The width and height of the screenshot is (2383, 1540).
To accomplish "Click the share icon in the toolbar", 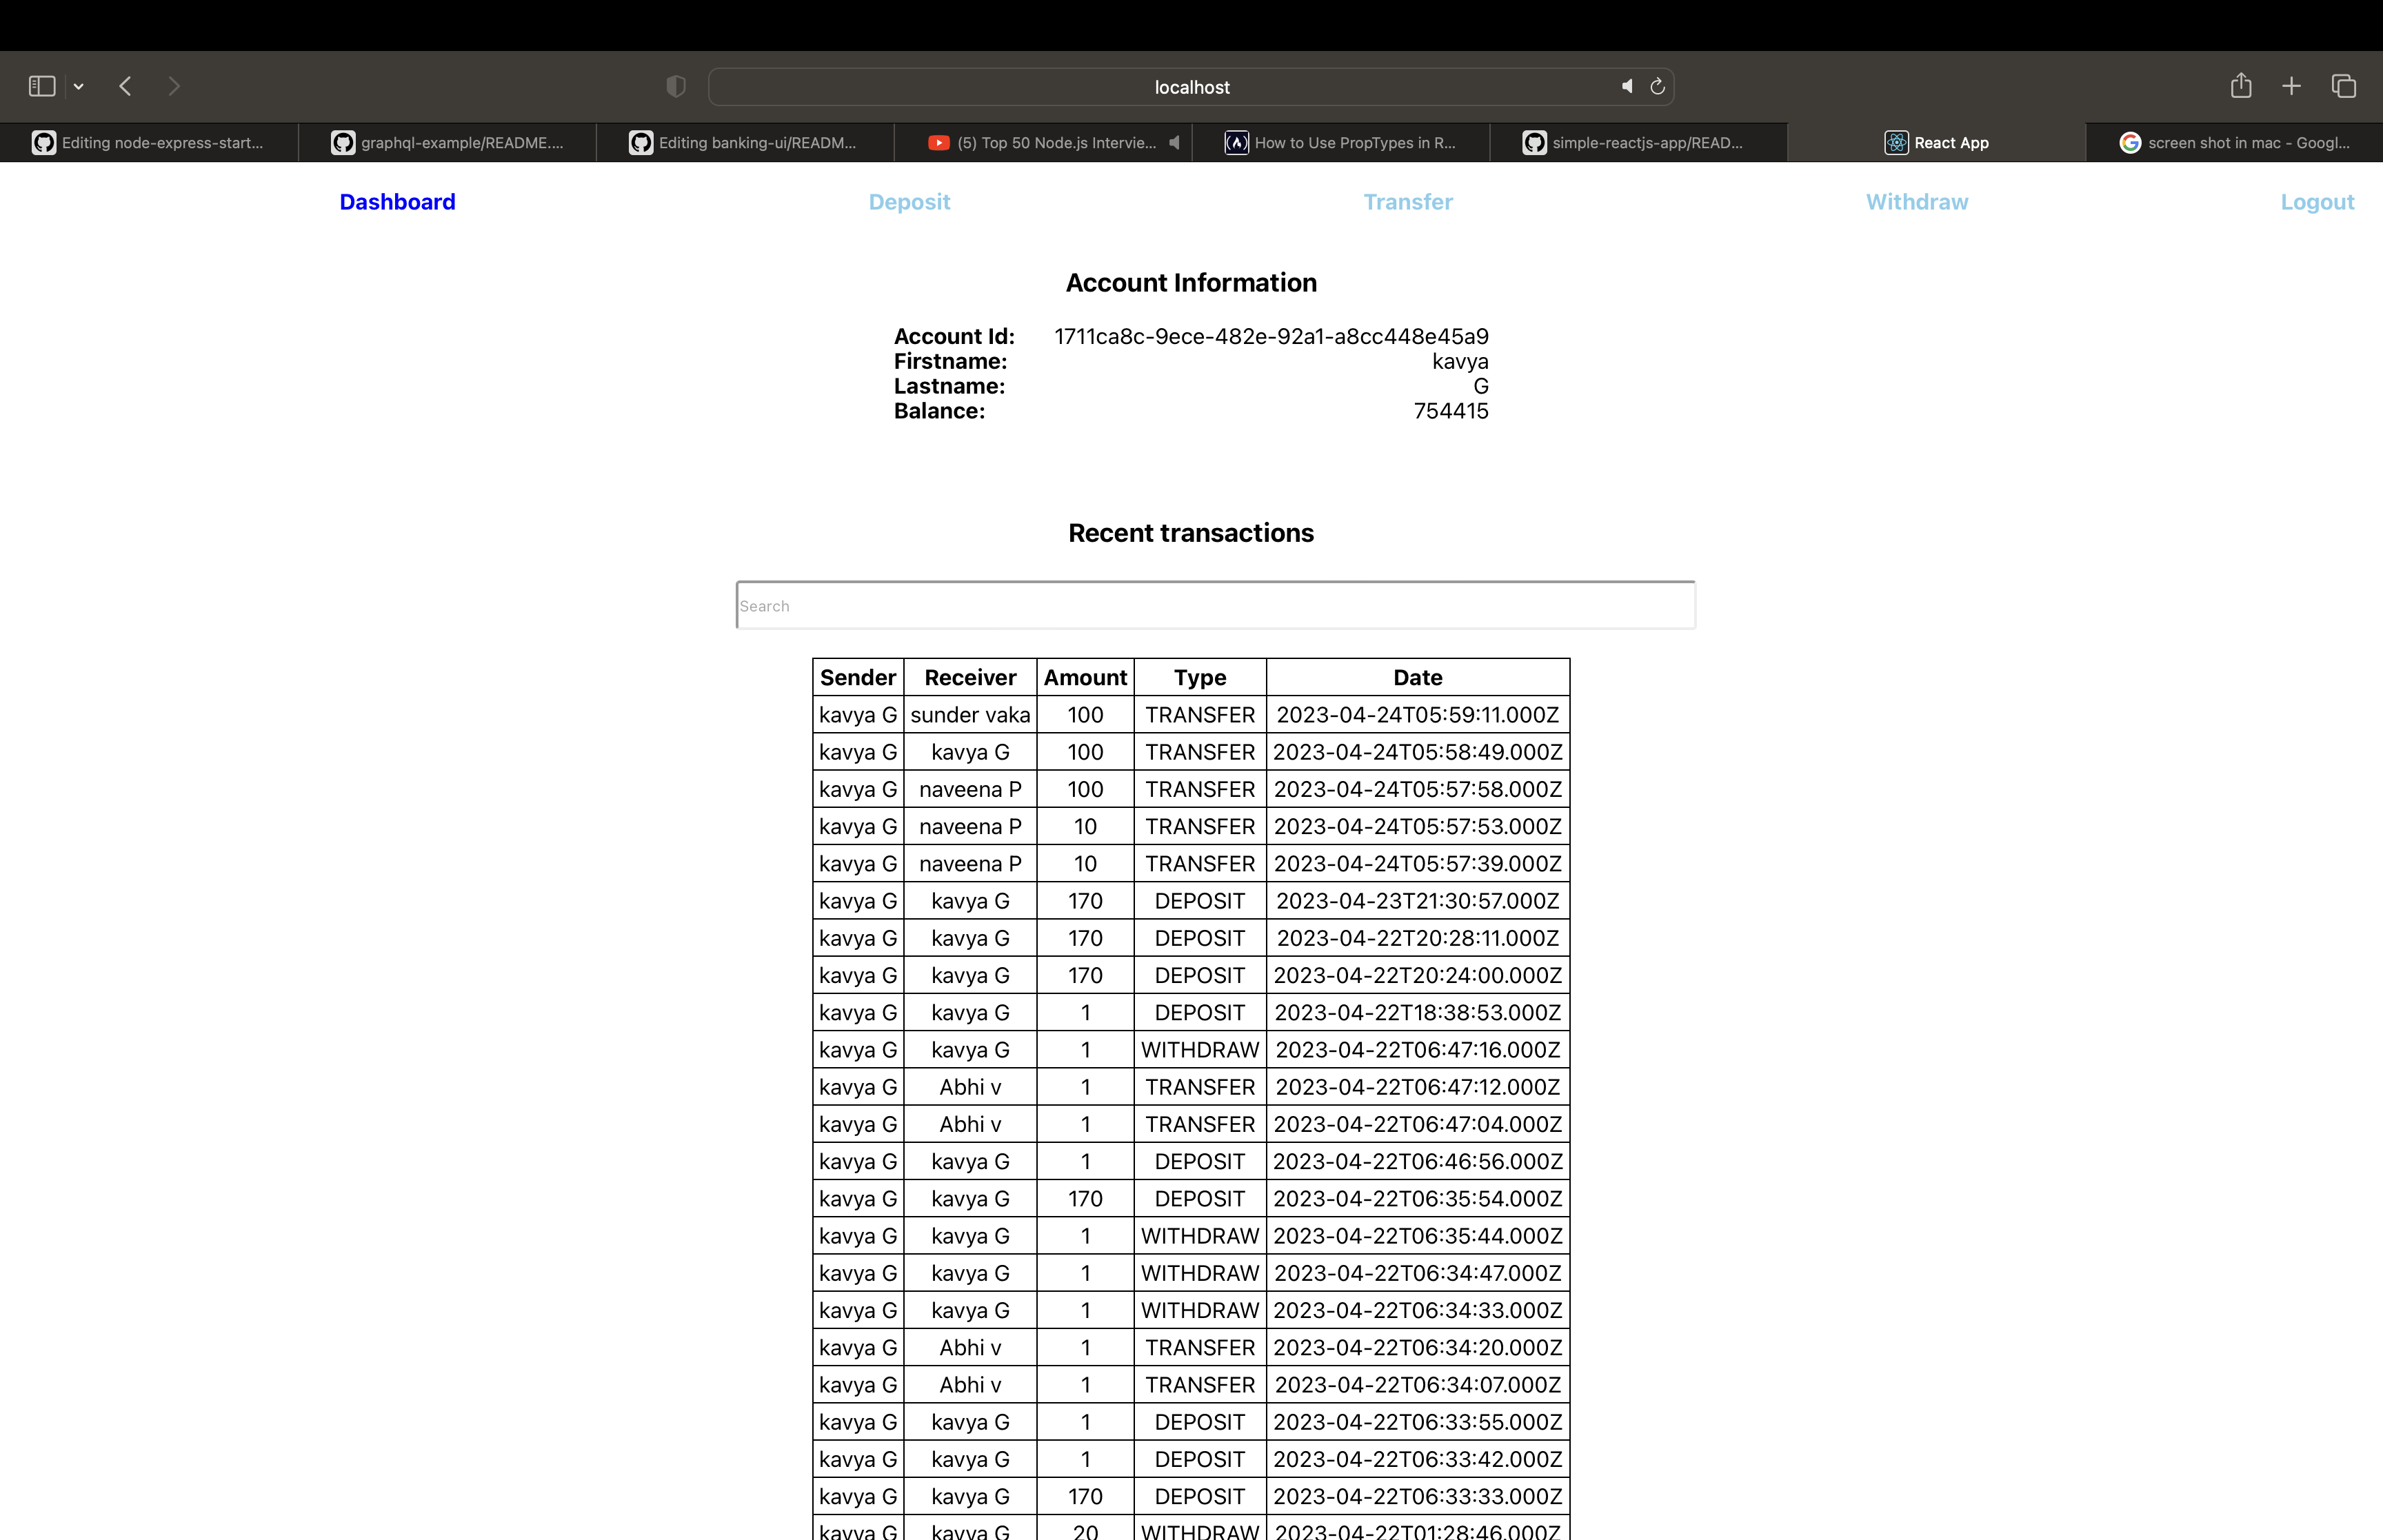I will tap(2240, 86).
